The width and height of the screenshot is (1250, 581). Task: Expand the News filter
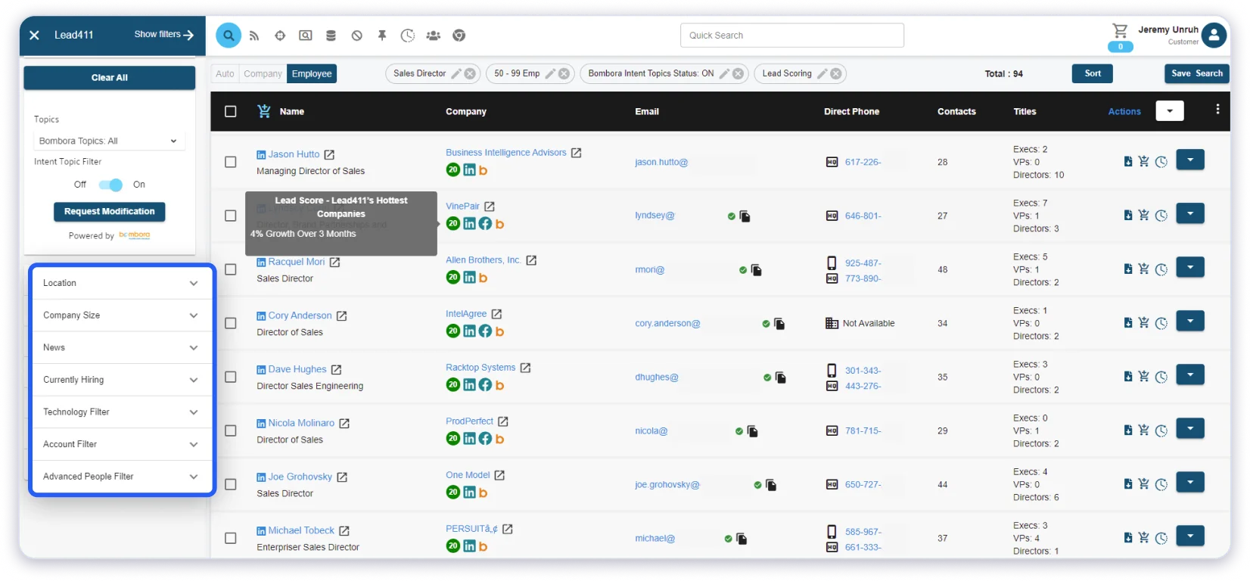coord(122,348)
